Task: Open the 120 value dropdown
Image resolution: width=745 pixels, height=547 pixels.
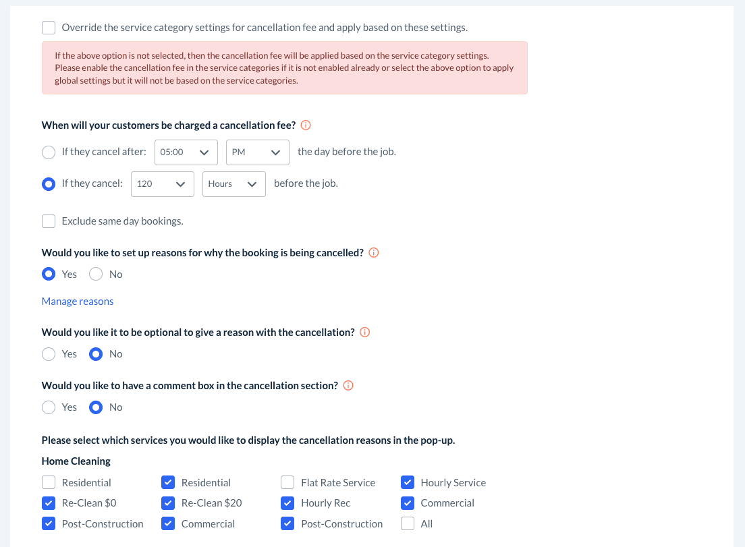Action: point(163,184)
